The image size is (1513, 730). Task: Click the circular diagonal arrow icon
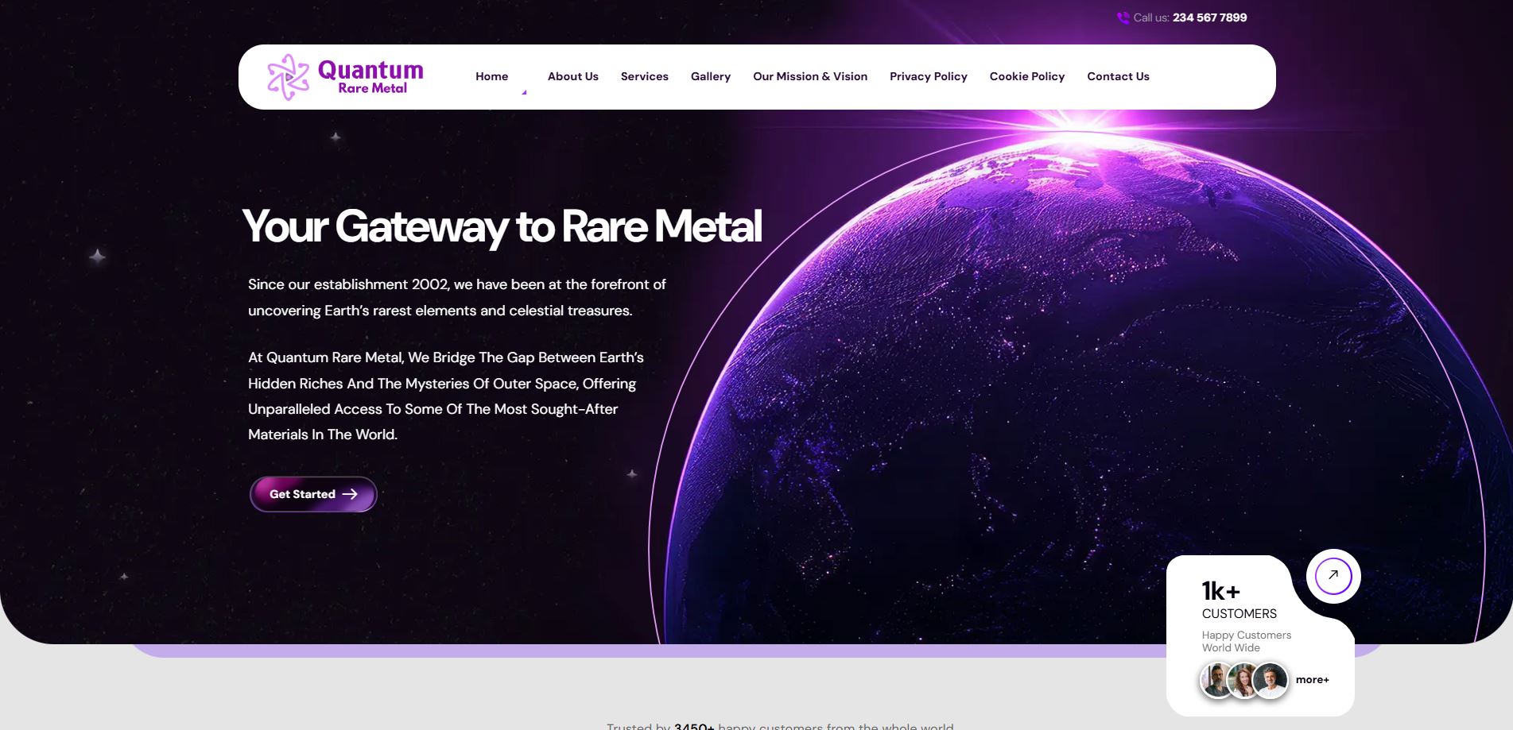click(1333, 576)
